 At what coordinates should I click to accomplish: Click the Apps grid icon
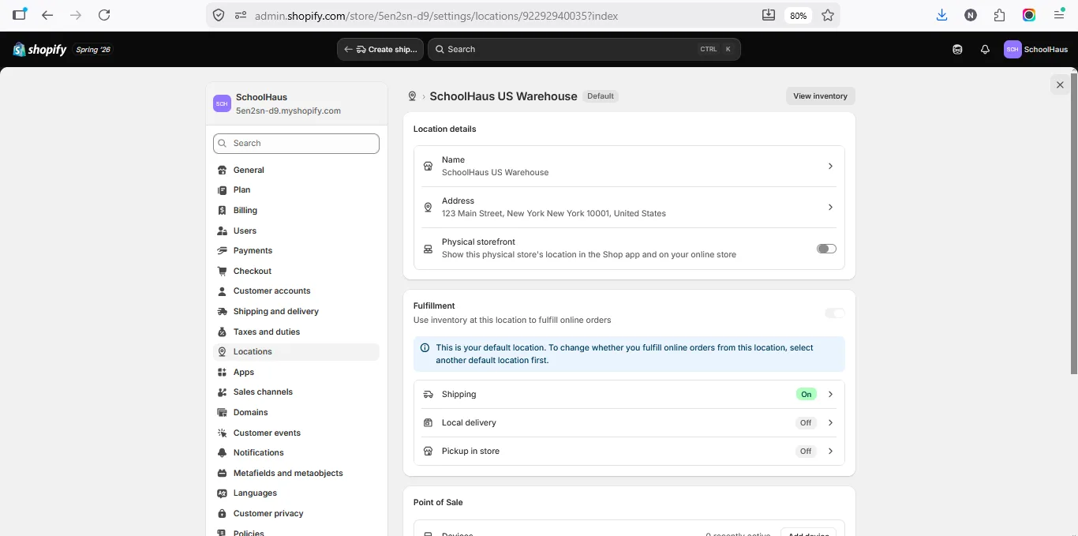223,372
